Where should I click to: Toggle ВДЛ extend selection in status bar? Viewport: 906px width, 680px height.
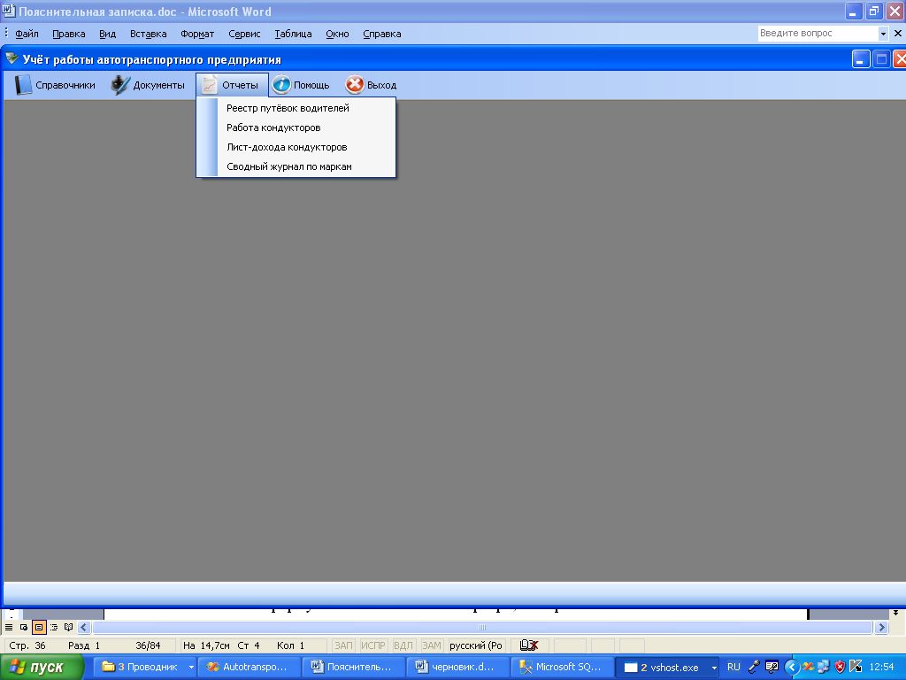click(x=403, y=645)
